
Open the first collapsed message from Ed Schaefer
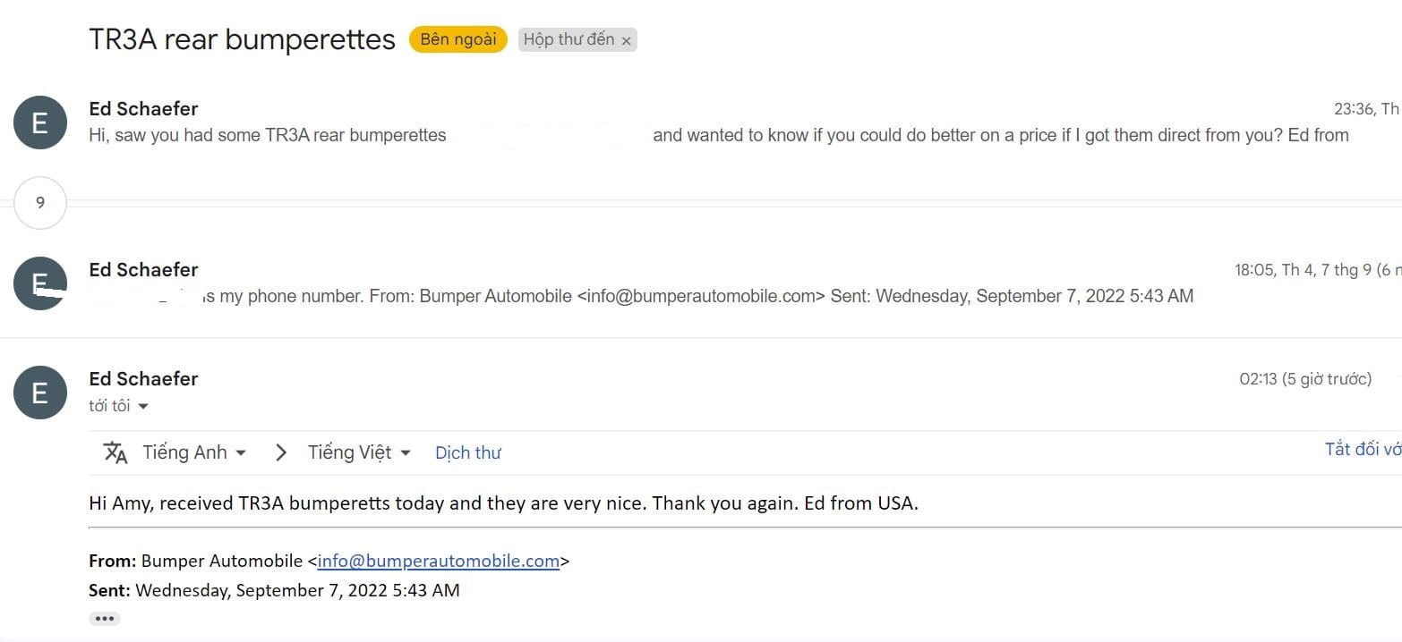coord(716,136)
